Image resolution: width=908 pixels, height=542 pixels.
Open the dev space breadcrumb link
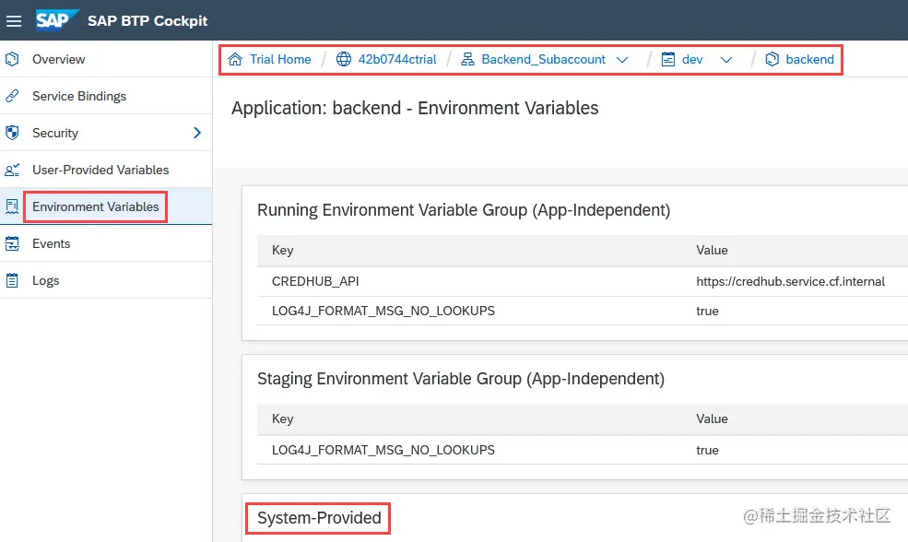point(692,59)
